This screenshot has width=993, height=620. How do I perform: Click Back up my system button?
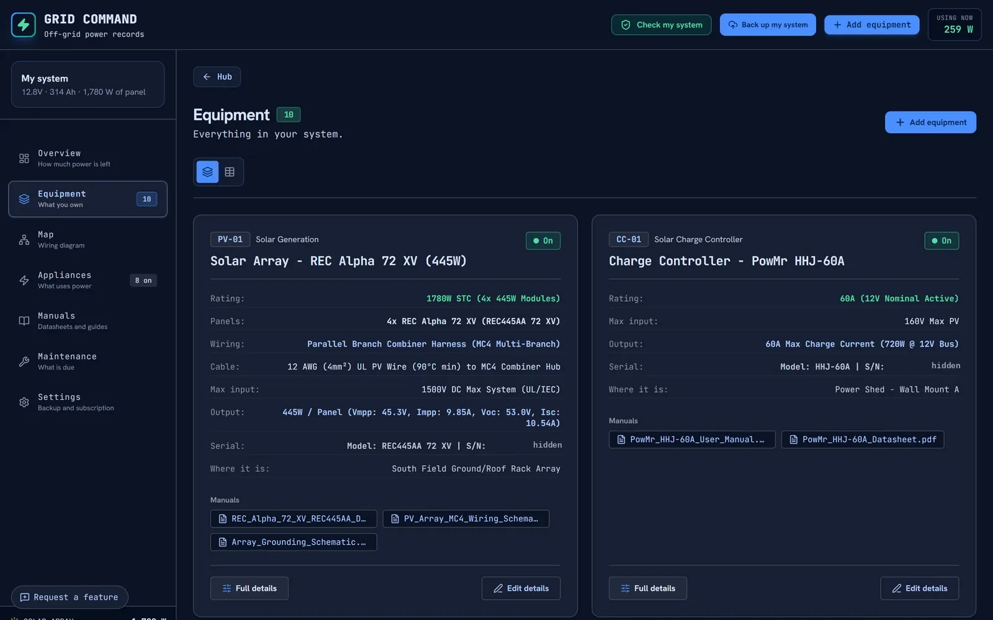click(x=768, y=25)
